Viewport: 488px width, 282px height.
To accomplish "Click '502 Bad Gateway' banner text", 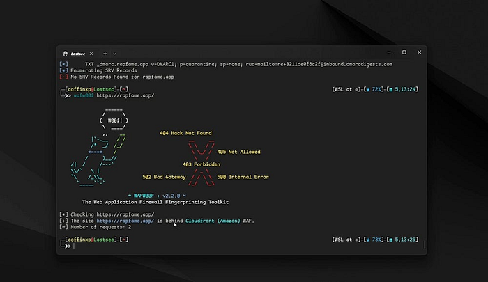I will pyautogui.click(x=164, y=177).
